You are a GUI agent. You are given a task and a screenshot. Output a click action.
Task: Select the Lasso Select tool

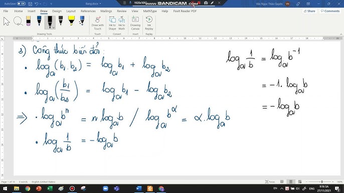click(x=18, y=21)
